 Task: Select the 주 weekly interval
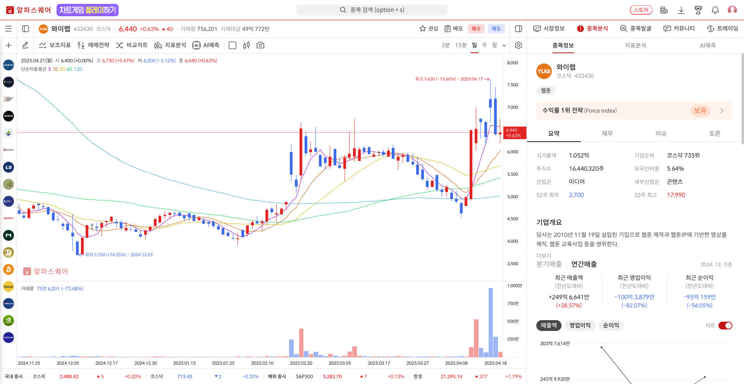point(484,45)
